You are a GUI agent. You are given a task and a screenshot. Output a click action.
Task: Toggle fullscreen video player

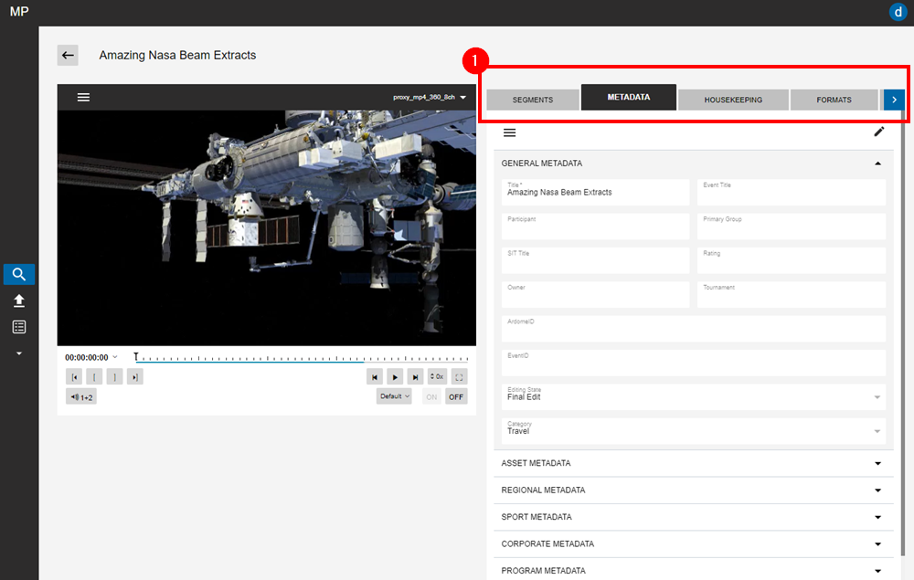pyautogui.click(x=460, y=376)
